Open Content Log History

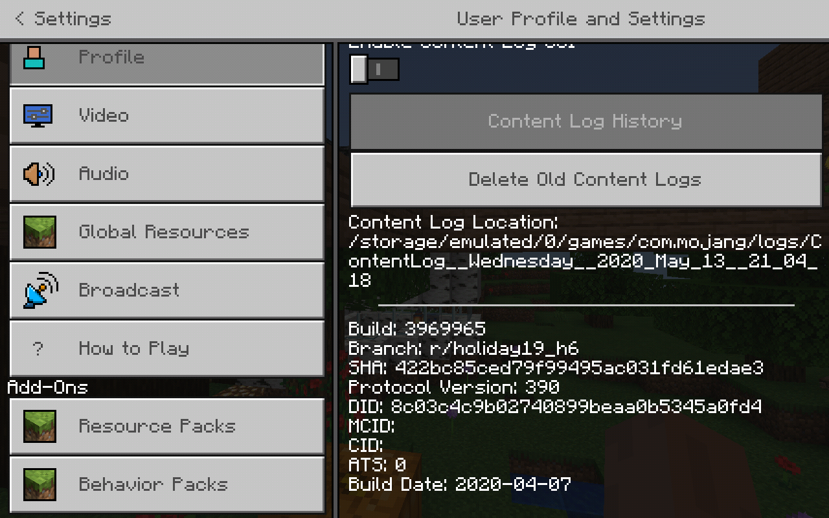(x=585, y=122)
